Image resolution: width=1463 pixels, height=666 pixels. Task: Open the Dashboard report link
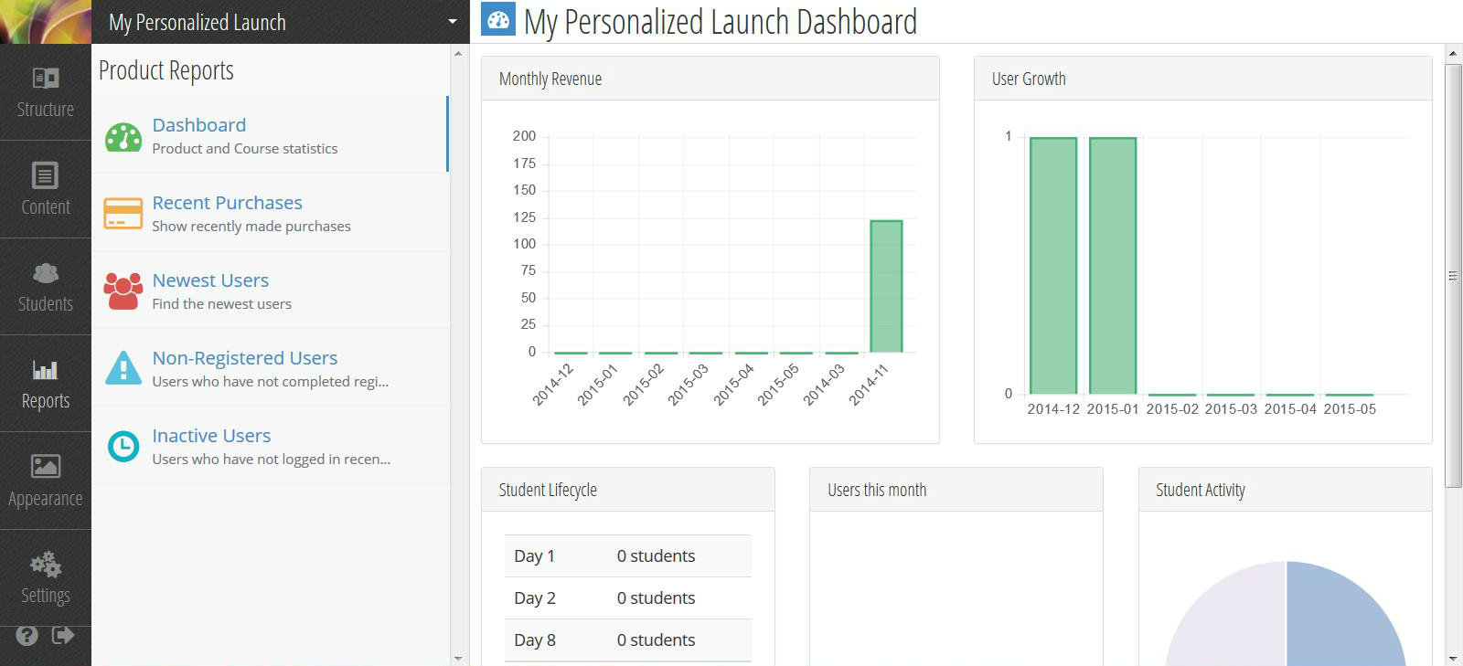coord(199,125)
